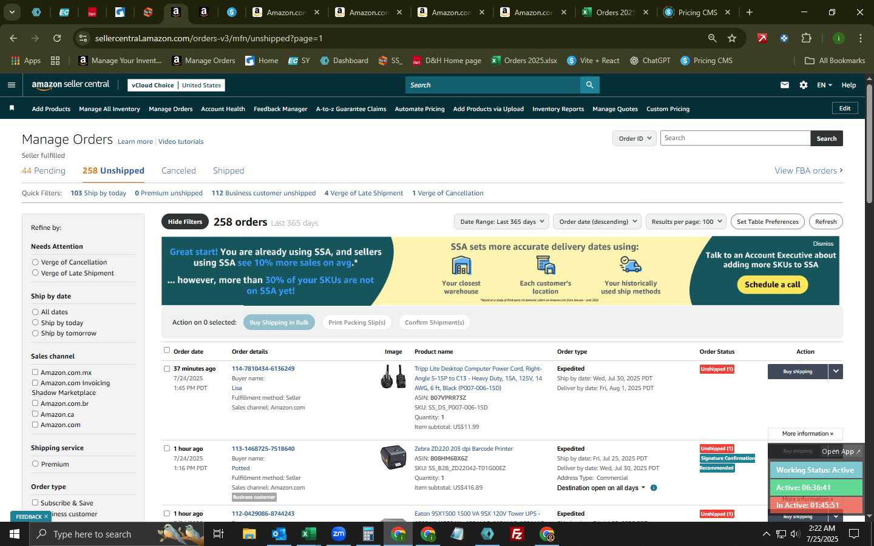
Task: Open the Seller Central hamburger menu
Action: pos(11,85)
